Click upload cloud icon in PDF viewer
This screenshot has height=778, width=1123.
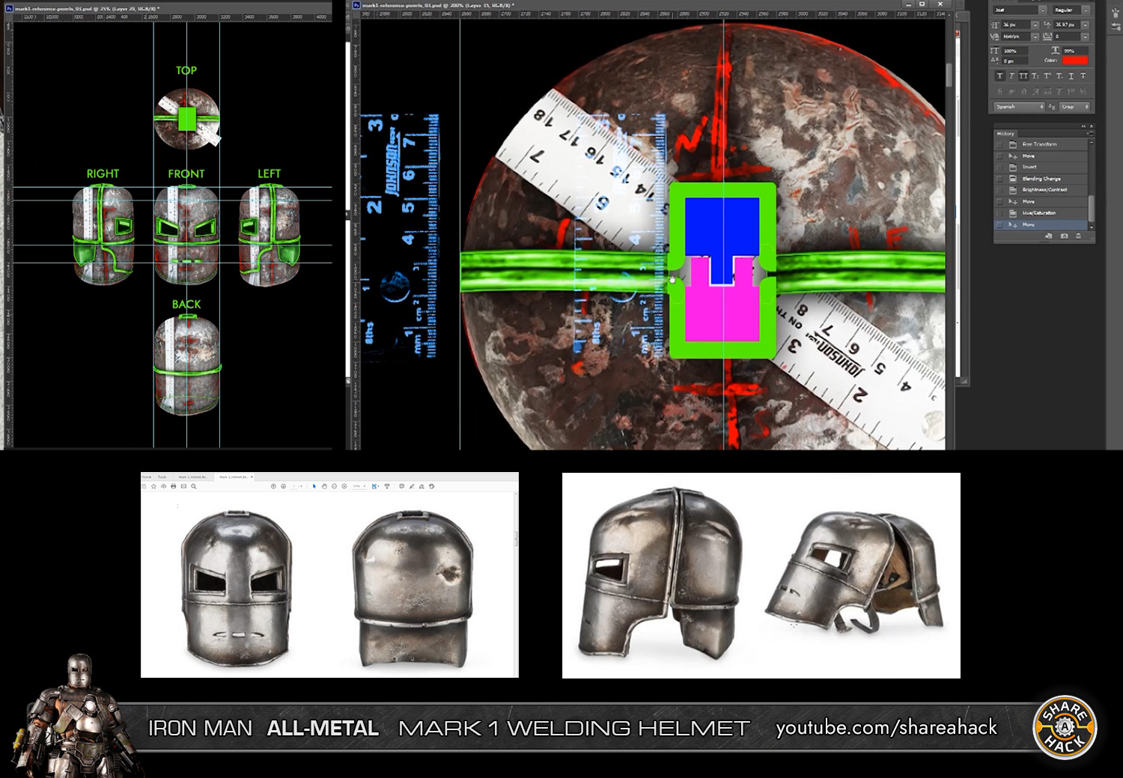(x=164, y=486)
